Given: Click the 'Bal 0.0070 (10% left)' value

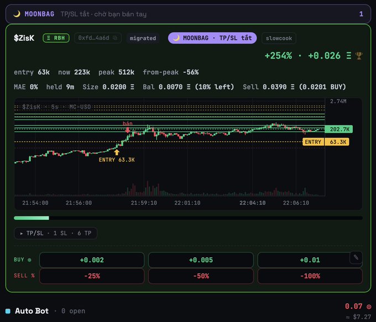Looking at the screenshot, I should pyautogui.click(x=188, y=87).
